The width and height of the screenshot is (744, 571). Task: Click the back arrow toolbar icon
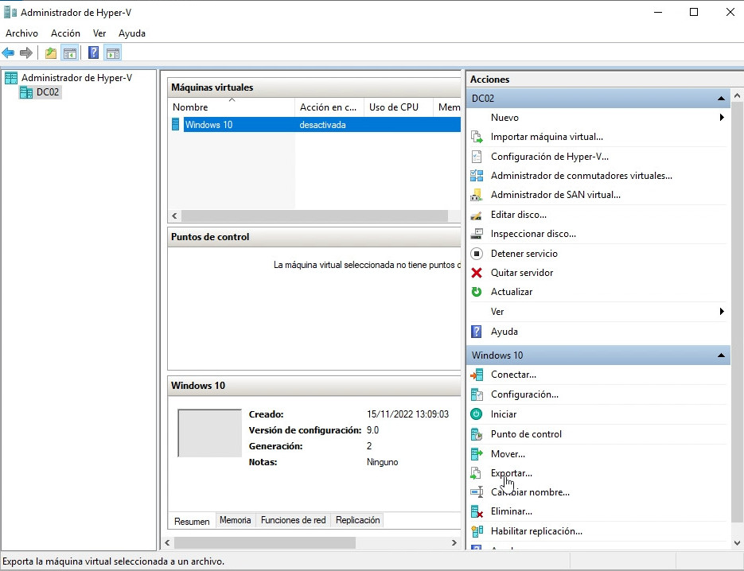9,53
